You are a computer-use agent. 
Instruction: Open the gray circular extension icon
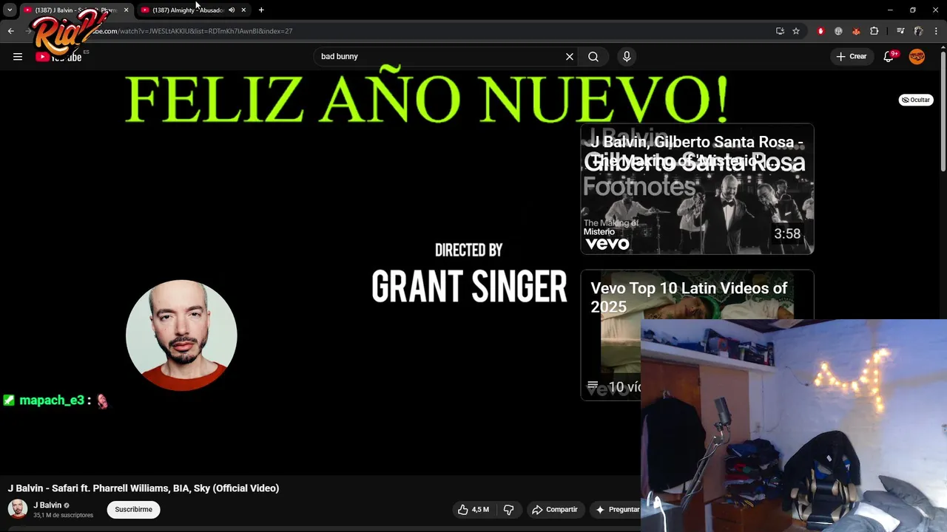tap(838, 31)
